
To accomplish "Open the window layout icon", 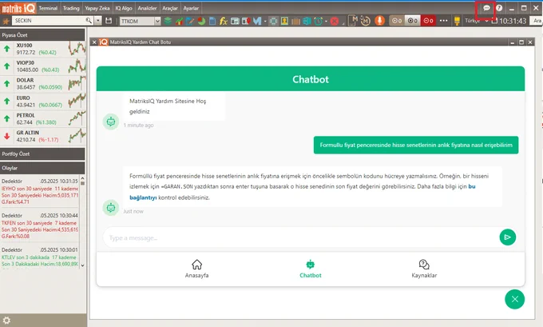I will 235,21.
